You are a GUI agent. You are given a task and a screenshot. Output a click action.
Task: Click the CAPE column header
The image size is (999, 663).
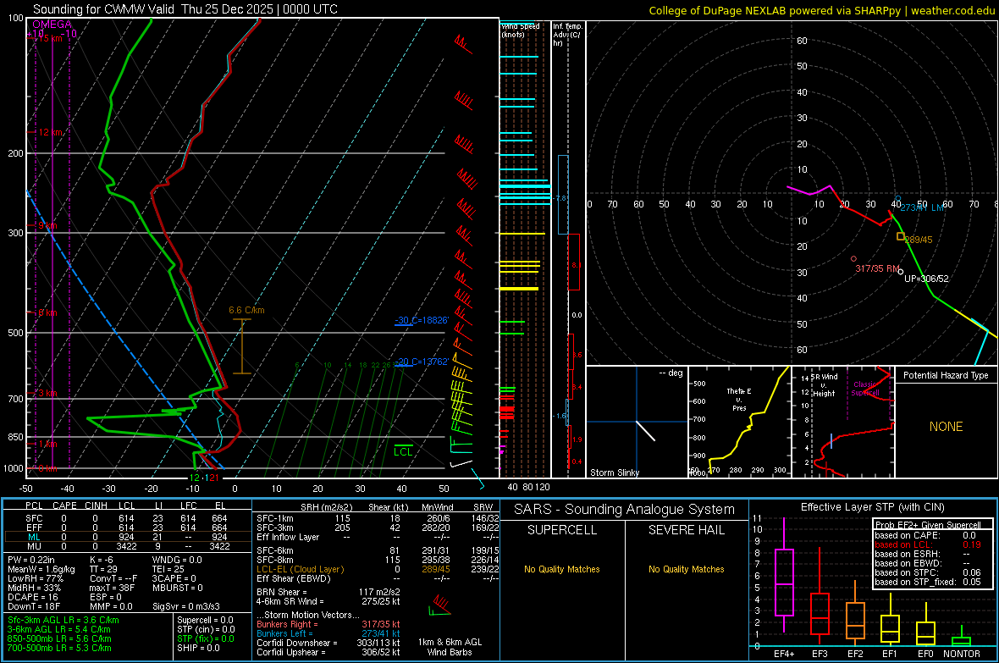[64, 506]
